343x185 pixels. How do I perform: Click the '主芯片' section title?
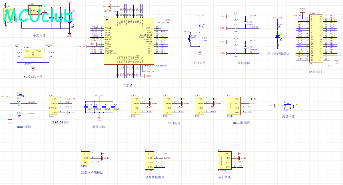click(x=128, y=86)
